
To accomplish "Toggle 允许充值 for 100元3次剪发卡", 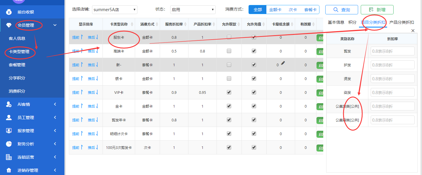I will [254, 147].
